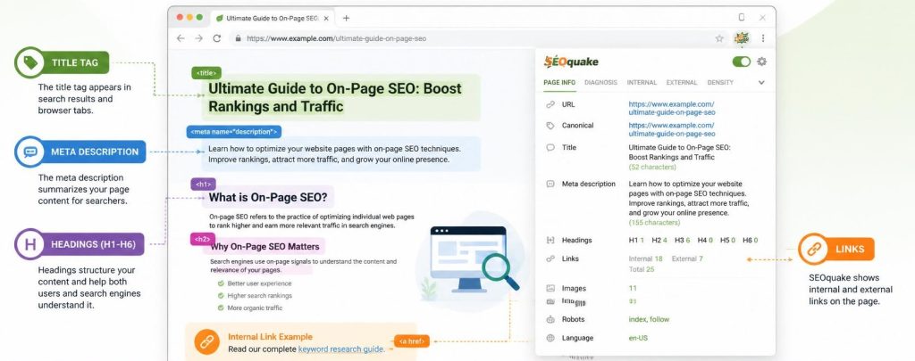
Task: Switch to the PAGE INFO tab
Action: [559, 83]
